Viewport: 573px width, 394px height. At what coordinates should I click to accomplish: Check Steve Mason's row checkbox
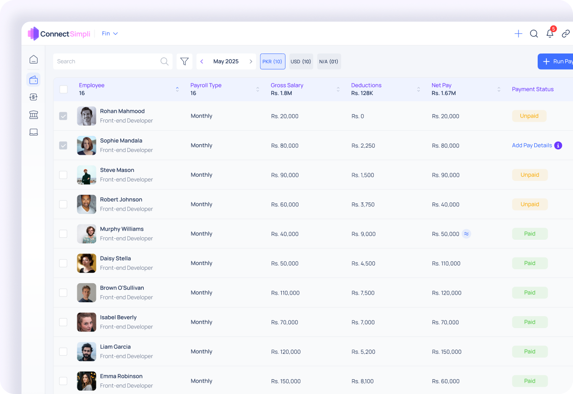click(x=63, y=175)
